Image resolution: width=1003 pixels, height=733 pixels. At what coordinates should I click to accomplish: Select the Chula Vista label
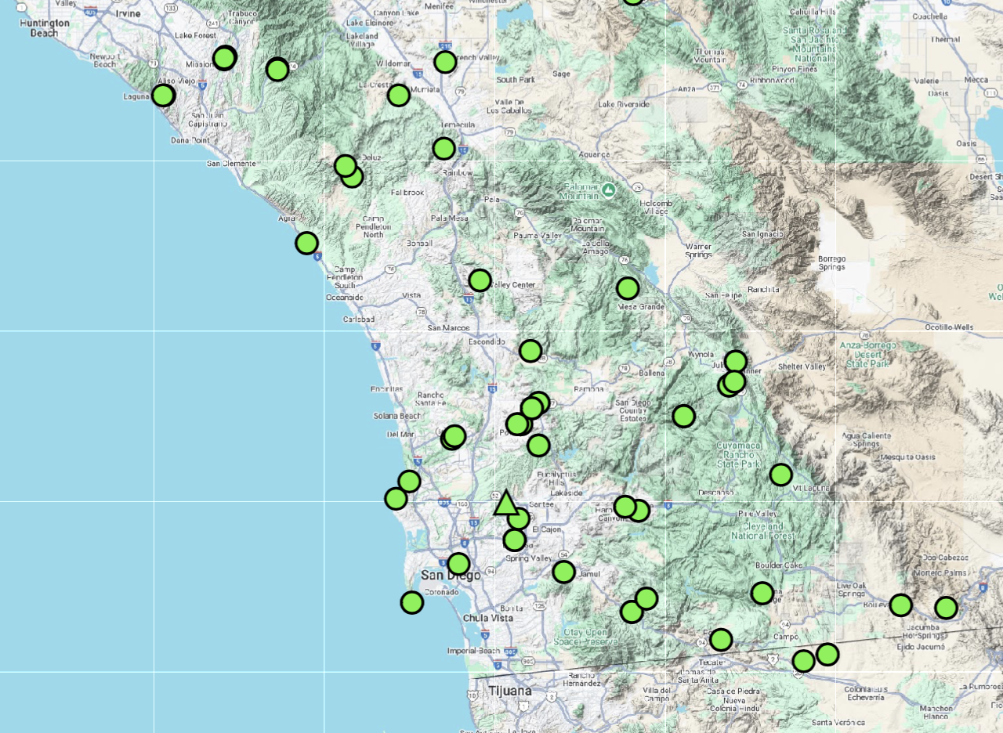tap(487, 618)
